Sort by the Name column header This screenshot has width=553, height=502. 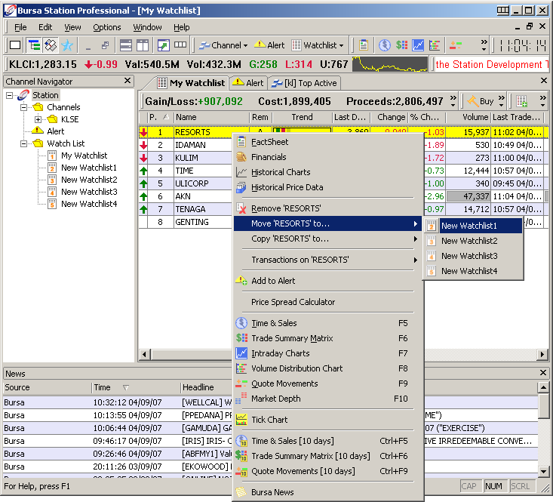pos(211,117)
